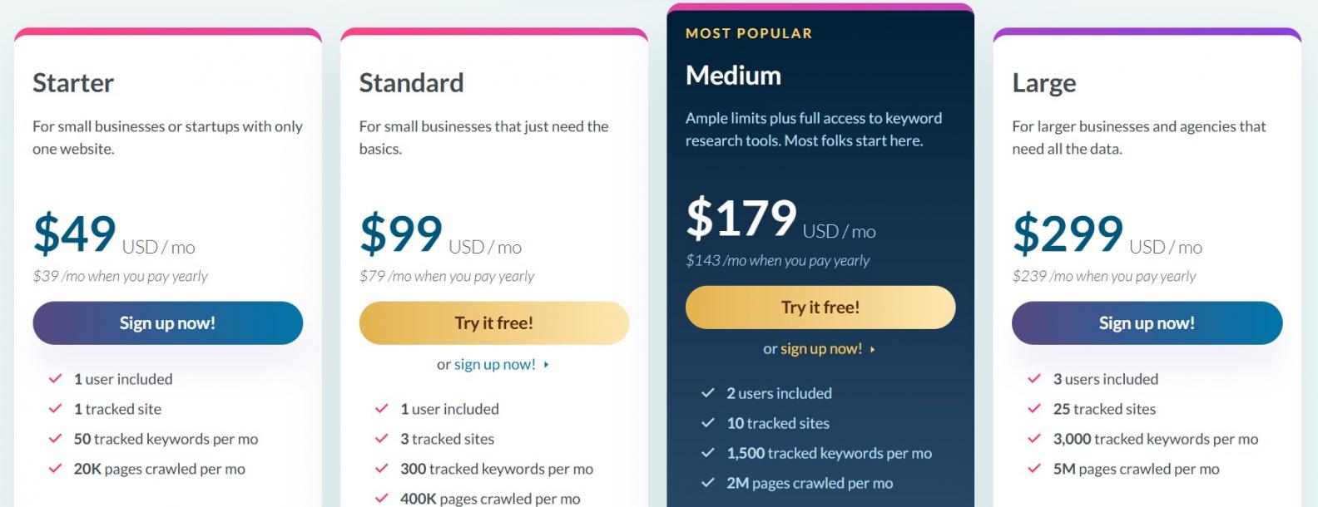This screenshot has width=1318, height=507.
Task: Click Starter plan's Sign up now button
Action: [x=167, y=323]
